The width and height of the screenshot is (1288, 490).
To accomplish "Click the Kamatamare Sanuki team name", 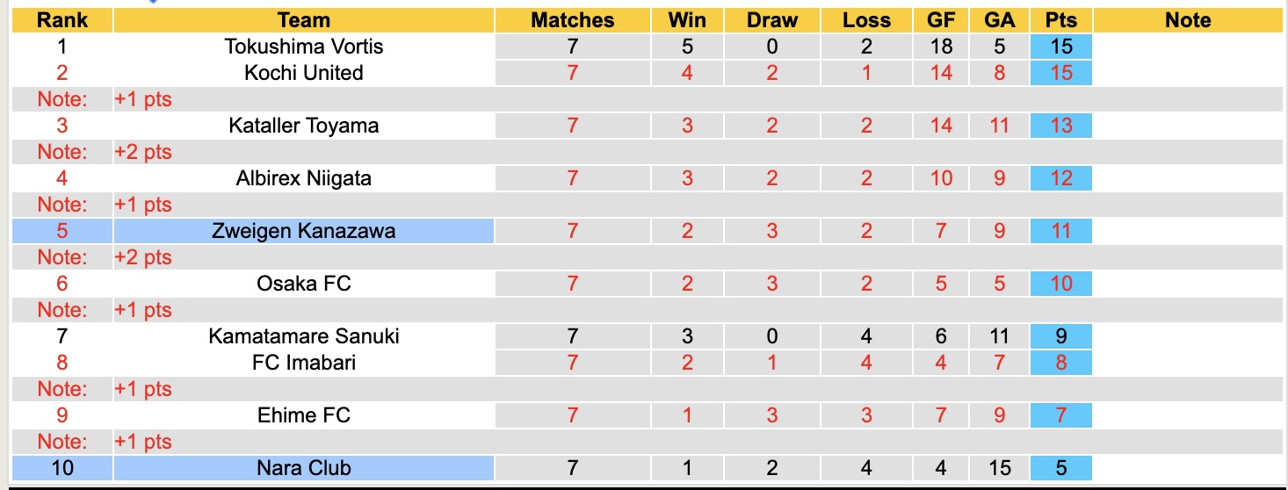I will tap(304, 336).
